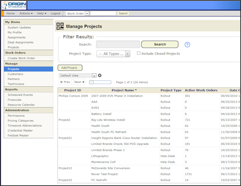Click Project13 project ID cell
Image resolution: width=241 pixels, height=186 pixels.
[65, 168]
